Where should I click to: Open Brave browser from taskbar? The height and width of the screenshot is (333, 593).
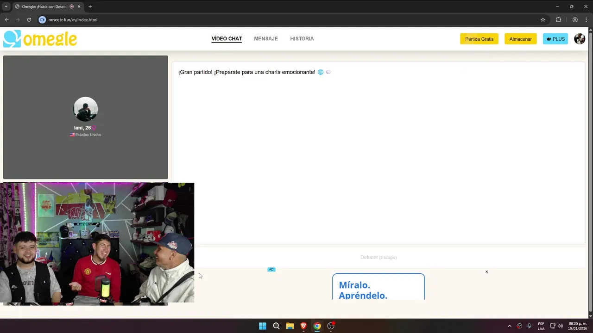[303, 326]
